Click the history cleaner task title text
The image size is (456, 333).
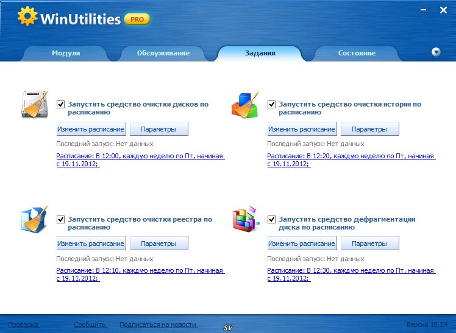pos(350,108)
